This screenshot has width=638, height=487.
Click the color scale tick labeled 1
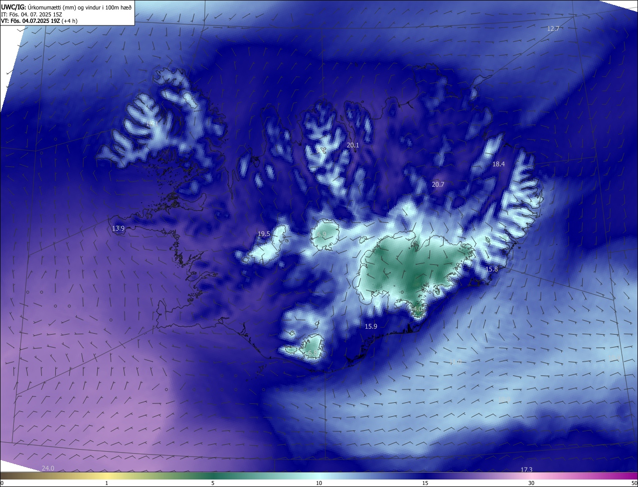click(107, 483)
